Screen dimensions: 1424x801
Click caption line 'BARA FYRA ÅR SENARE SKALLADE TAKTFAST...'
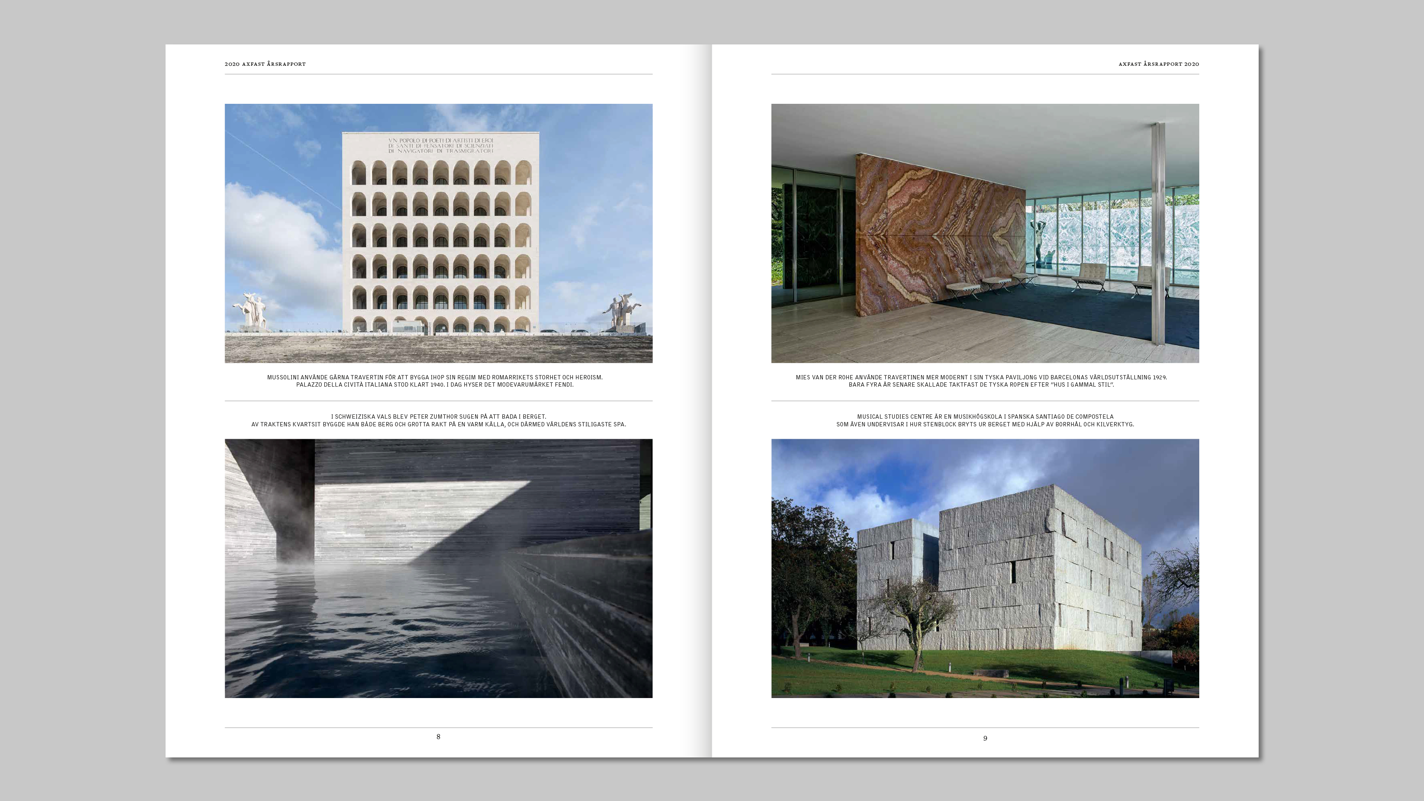(x=981, y=385)
